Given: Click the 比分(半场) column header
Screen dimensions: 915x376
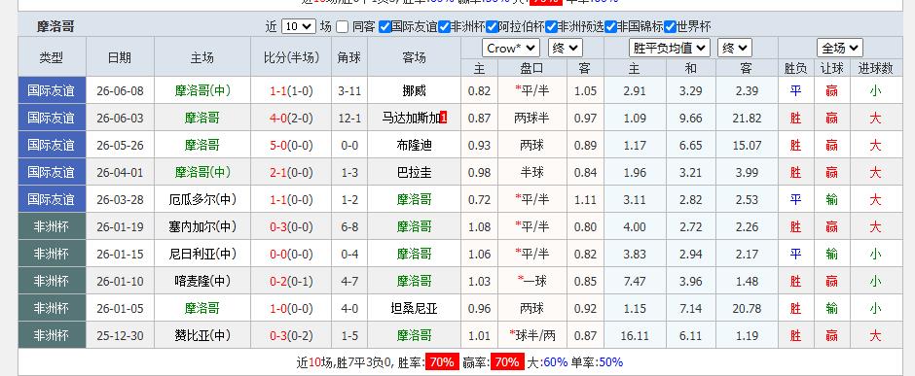Looking at the screenshot, I should (291, 57).
